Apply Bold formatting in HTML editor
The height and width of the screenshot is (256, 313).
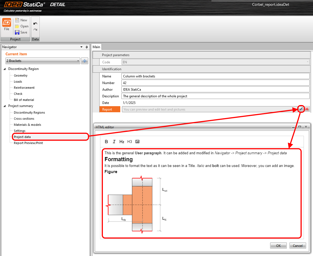pyautogui.click(x=106, y=142)
